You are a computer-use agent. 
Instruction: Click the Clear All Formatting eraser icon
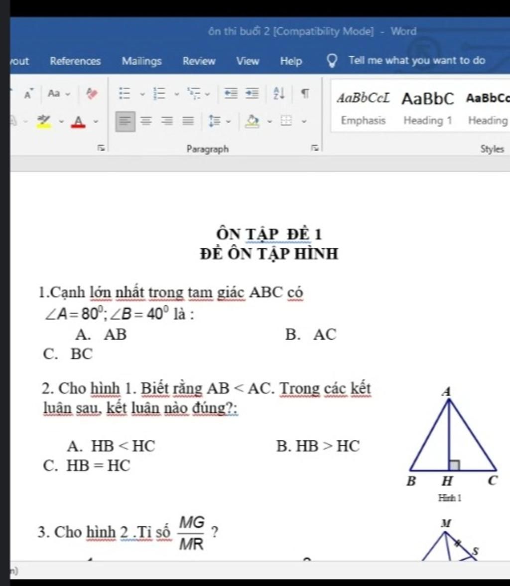click(92, 93)
